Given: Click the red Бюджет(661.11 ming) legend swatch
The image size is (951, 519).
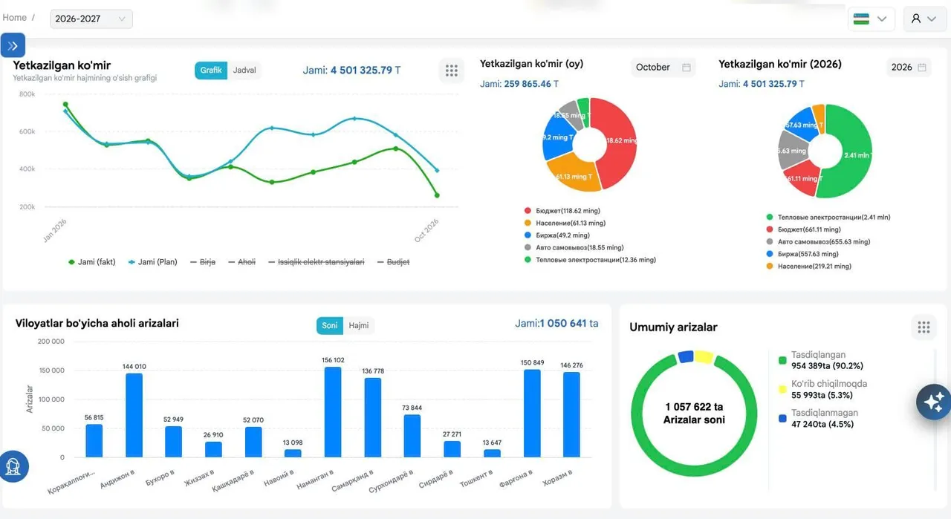Looking at the screenshot, I should point(769,230).
